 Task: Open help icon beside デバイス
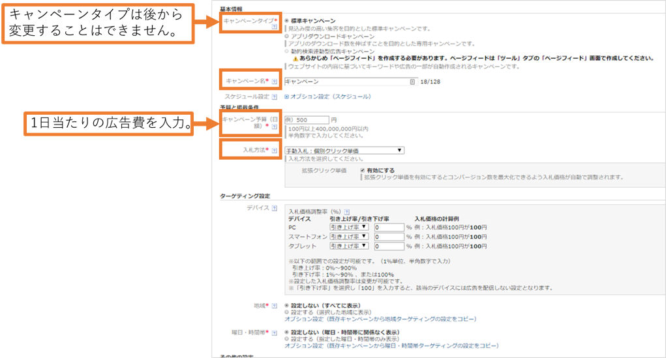[x=275, y=208]
